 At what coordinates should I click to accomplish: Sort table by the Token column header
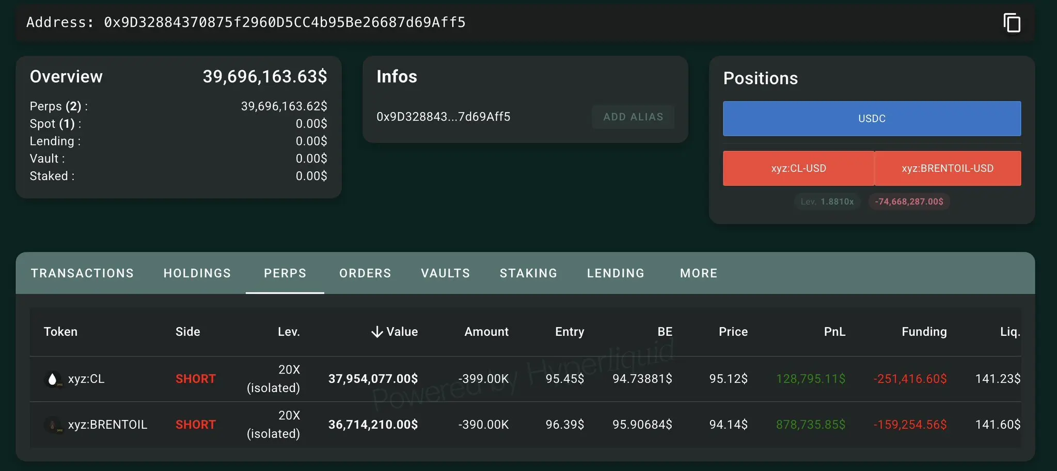pyautogui.click(x=60, y=332)
